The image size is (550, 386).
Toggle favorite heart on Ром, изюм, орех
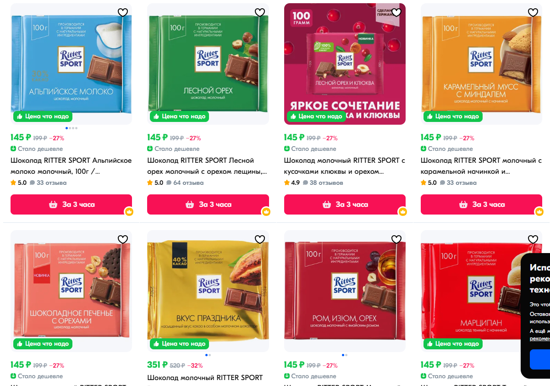click(396, 239)
